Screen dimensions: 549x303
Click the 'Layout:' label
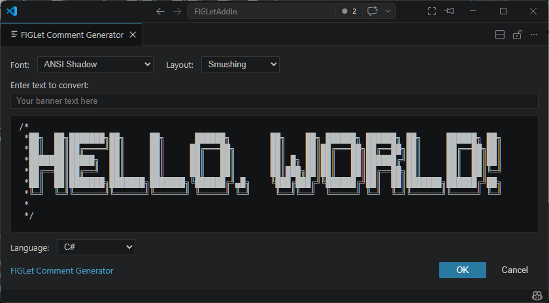180,65
